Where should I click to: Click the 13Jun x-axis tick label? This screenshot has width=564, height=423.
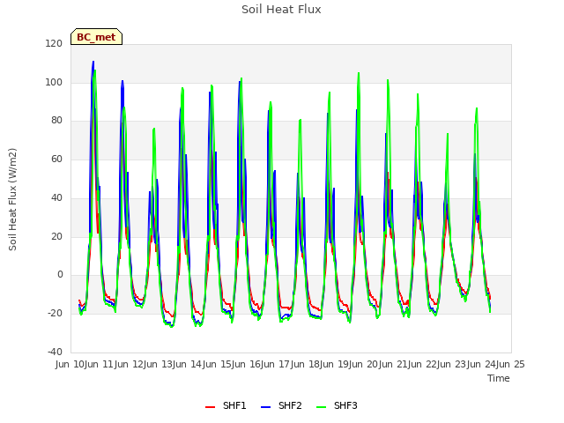point(174,364)
